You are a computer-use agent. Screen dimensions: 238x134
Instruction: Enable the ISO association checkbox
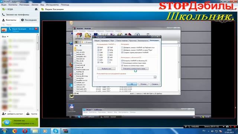point(108,60)
